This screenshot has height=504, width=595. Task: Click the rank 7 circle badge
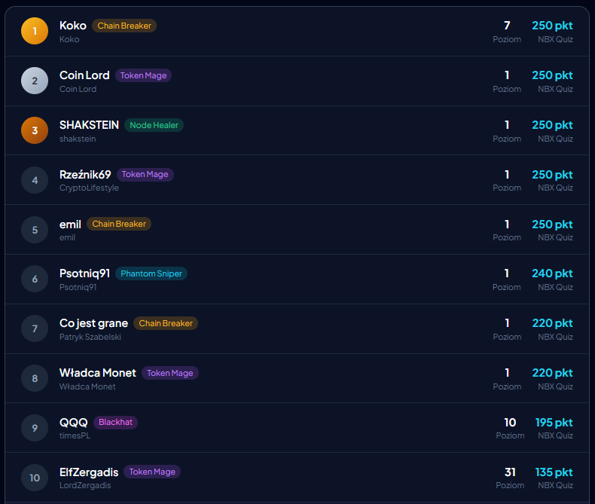(x=35, y=328)
